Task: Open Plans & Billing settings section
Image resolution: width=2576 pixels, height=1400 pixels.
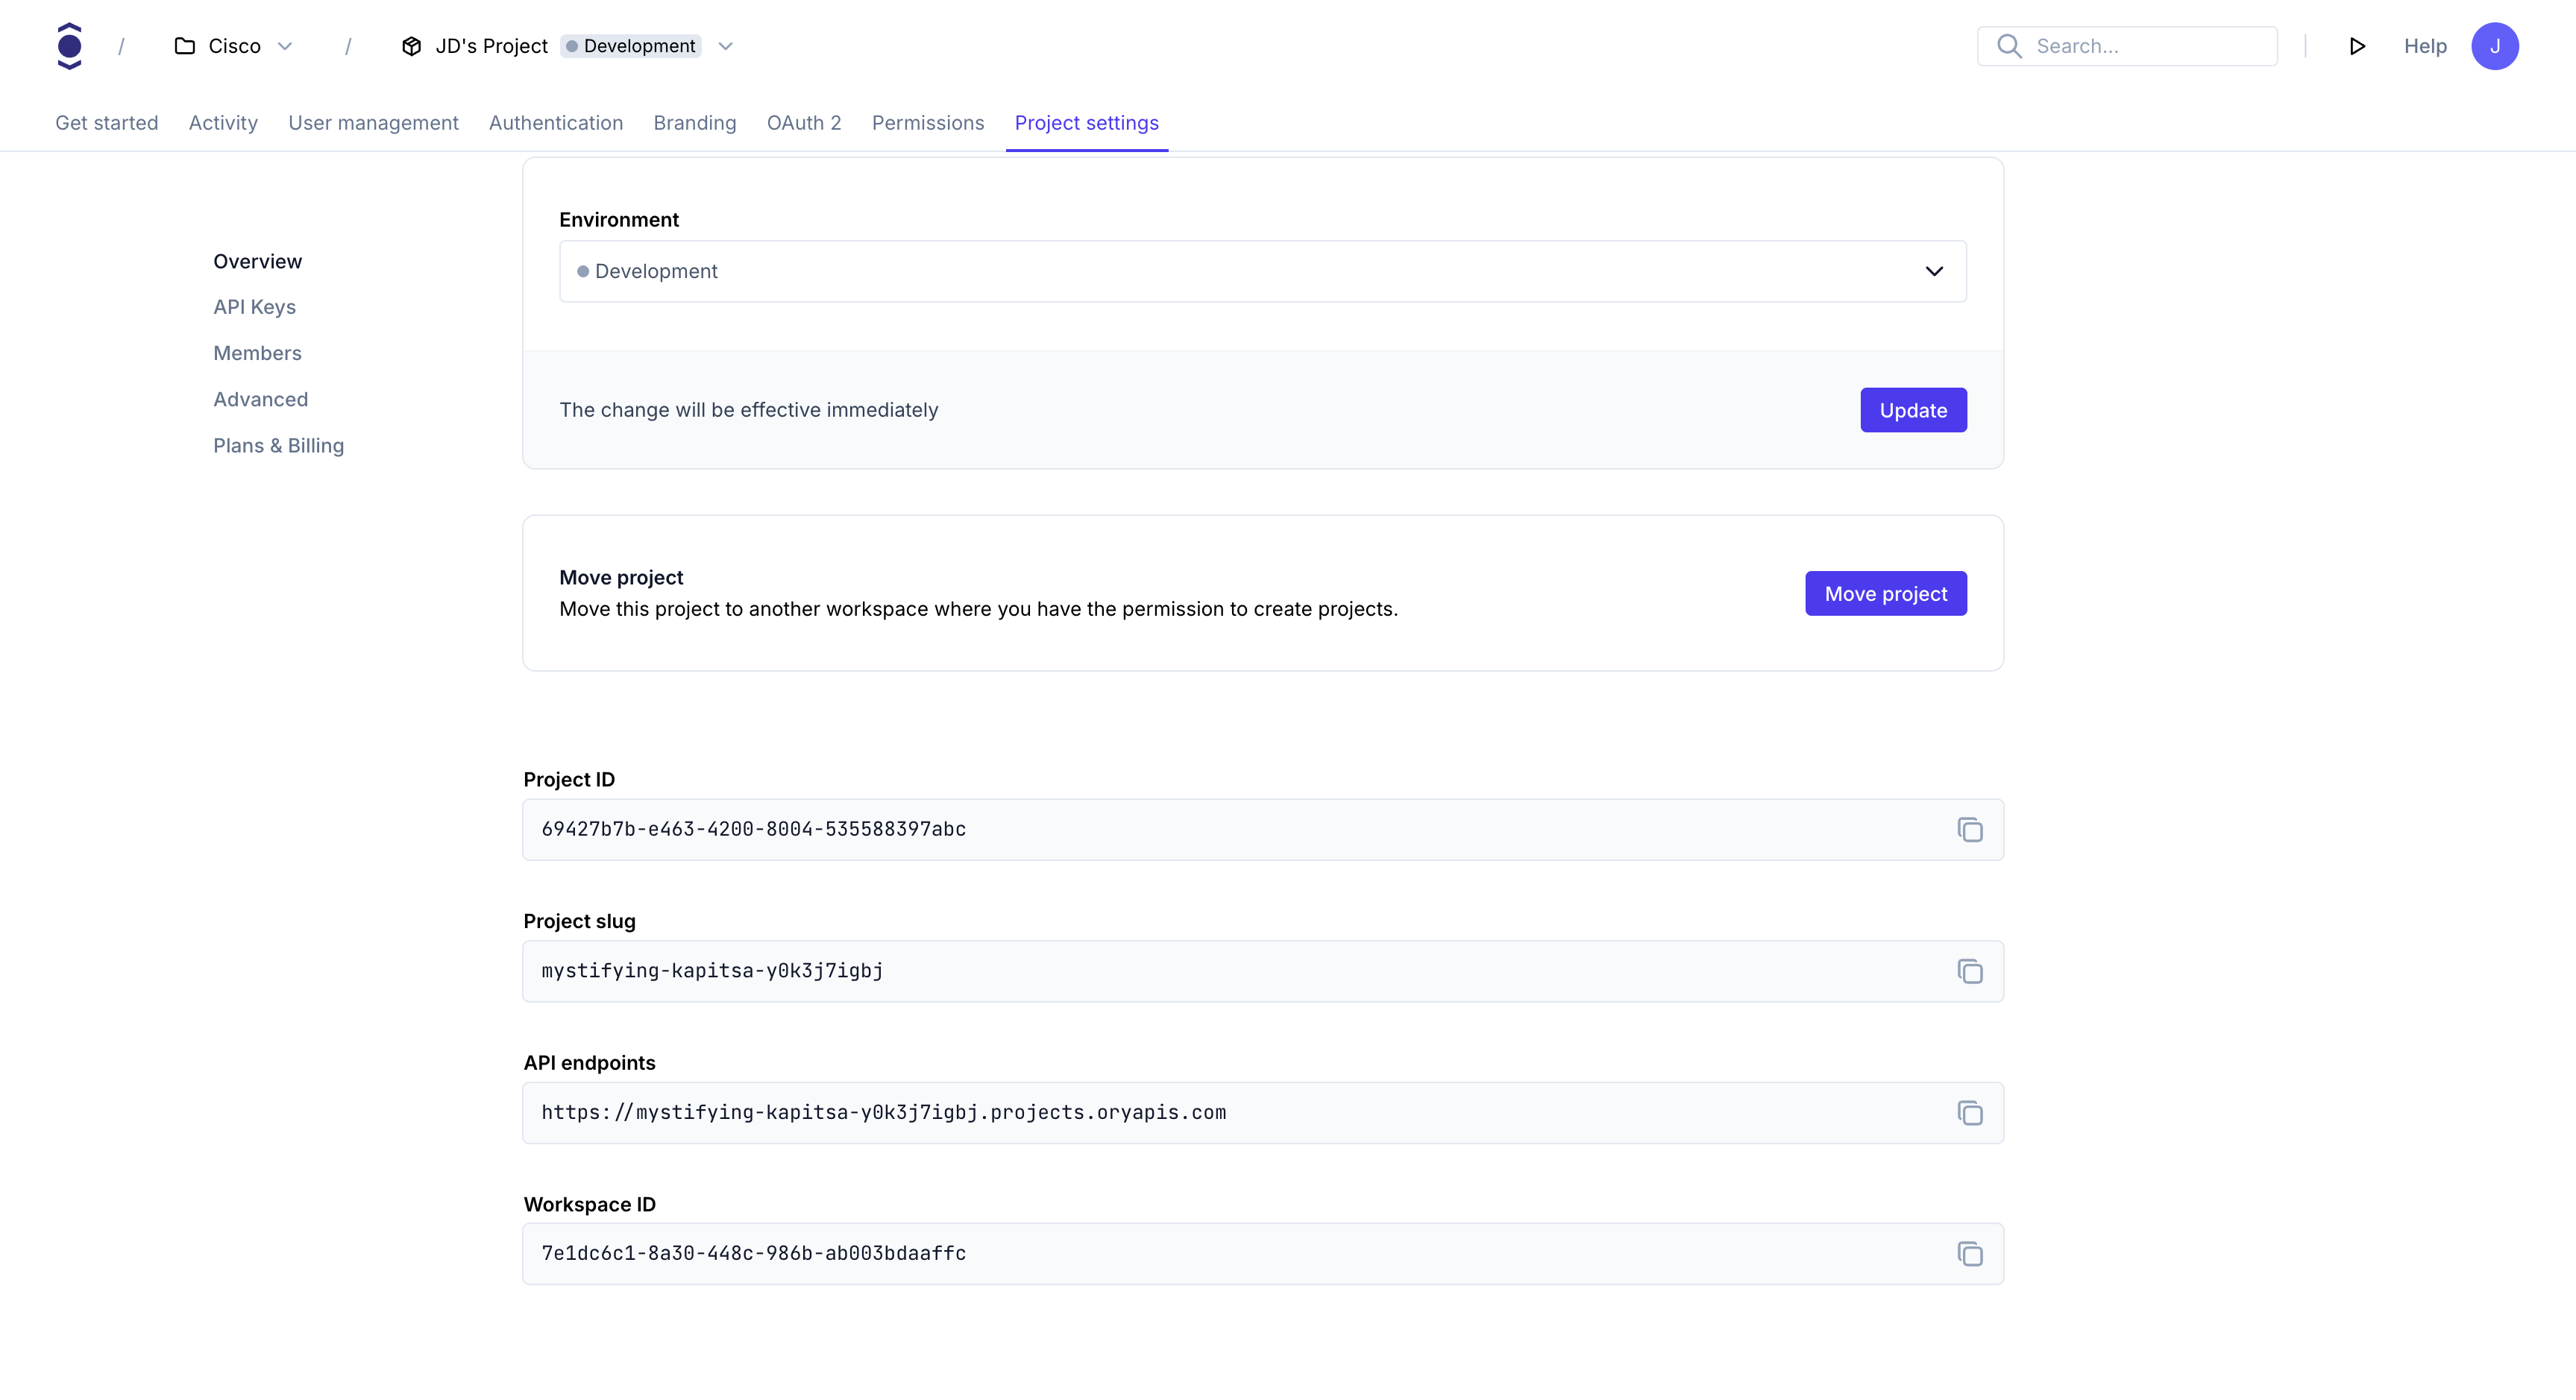Action: (278, 446)
